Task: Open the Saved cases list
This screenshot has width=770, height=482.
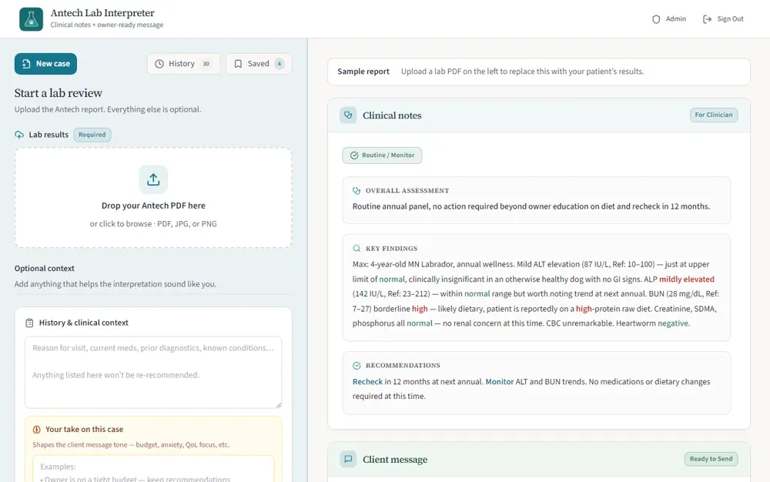Action: pyautogui.click(x=259, y=64)
